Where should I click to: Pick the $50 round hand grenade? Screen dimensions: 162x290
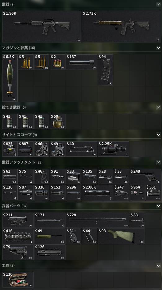click(x=57, y=121)
